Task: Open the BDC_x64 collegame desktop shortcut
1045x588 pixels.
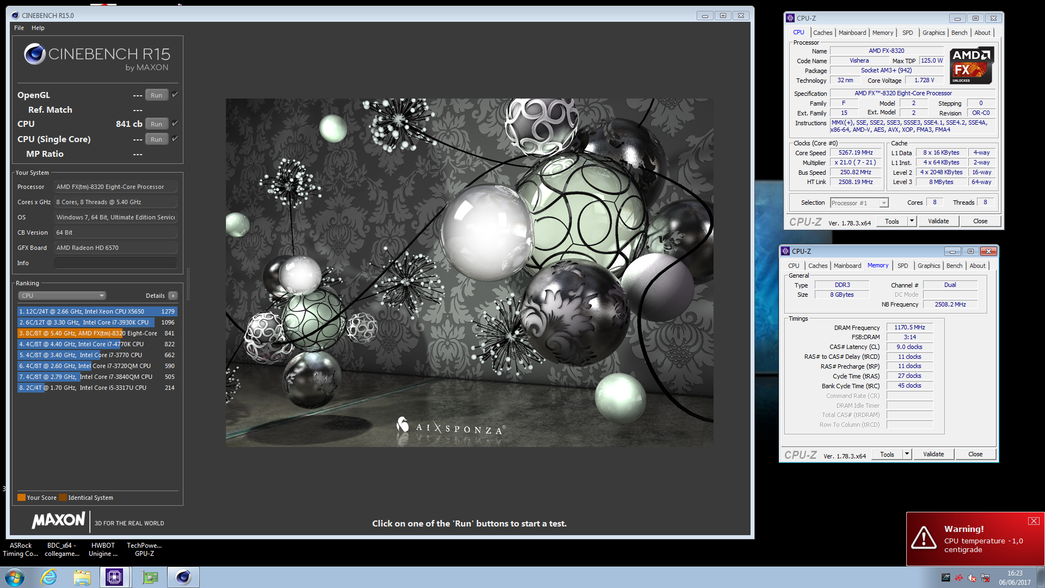Action: tap(62, 549)
